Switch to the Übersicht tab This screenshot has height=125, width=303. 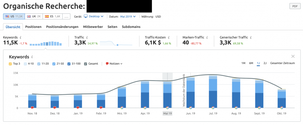click(x=13, y=27)
